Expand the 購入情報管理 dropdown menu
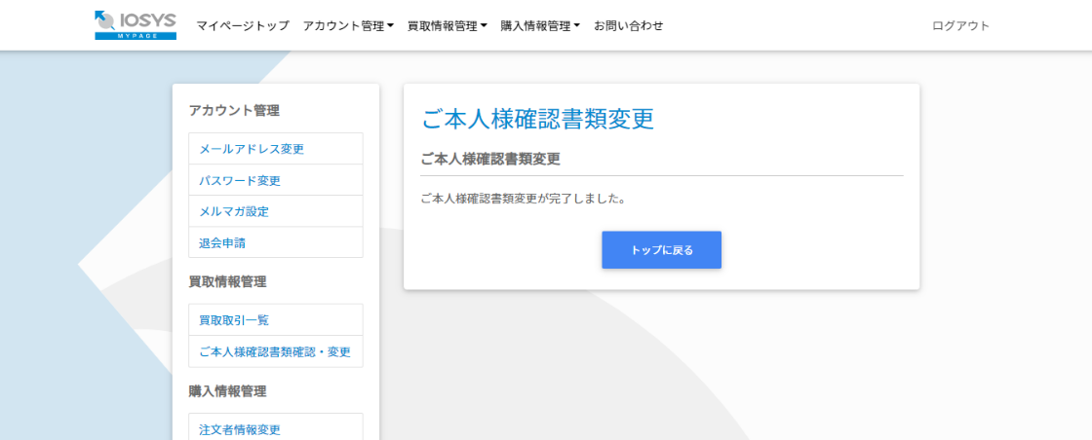This screenshot has width=1092, height=440. tap(539, 26)
